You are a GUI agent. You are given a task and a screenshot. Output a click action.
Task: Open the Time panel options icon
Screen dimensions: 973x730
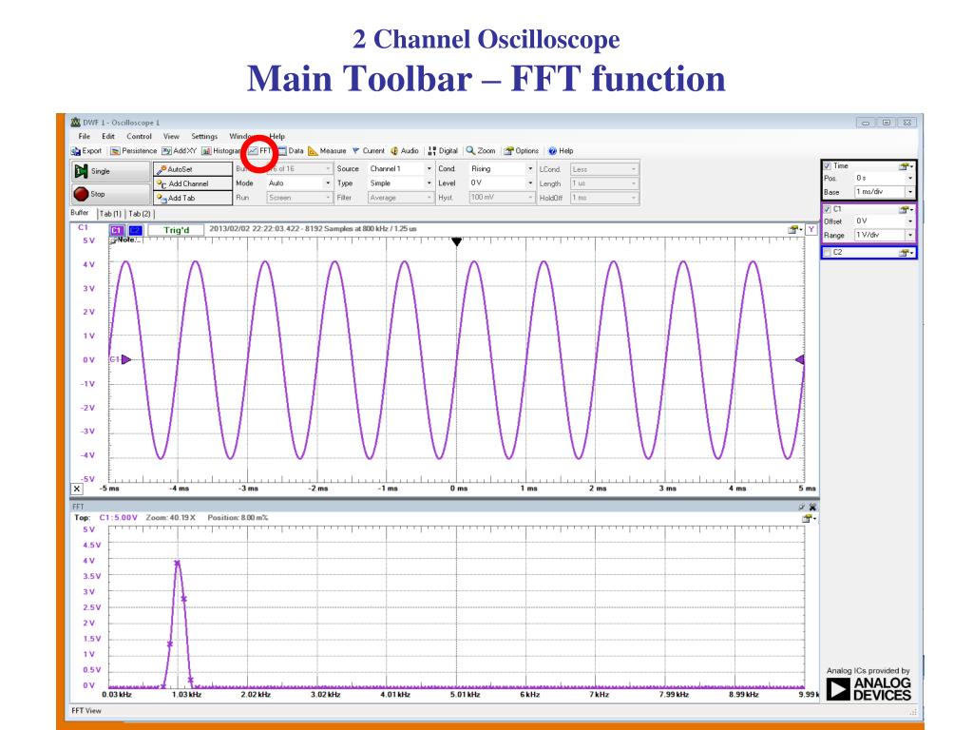(x=906, y=166)
